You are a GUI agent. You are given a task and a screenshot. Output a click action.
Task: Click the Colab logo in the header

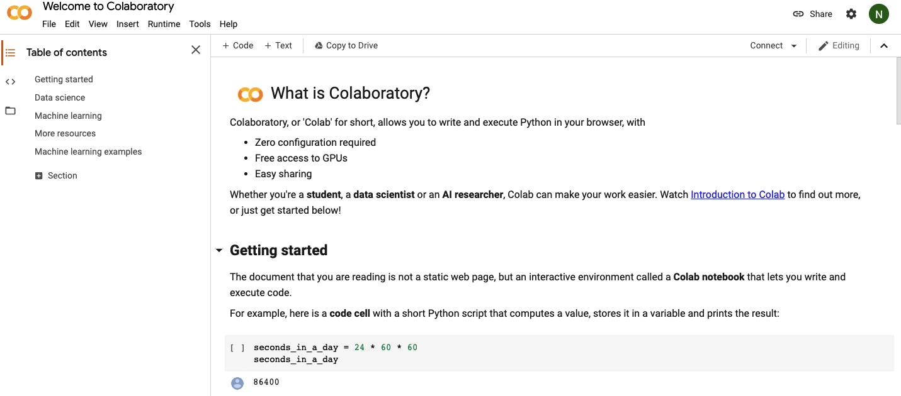(x=20, y=13)
